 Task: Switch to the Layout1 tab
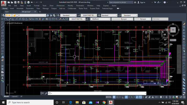15,96
